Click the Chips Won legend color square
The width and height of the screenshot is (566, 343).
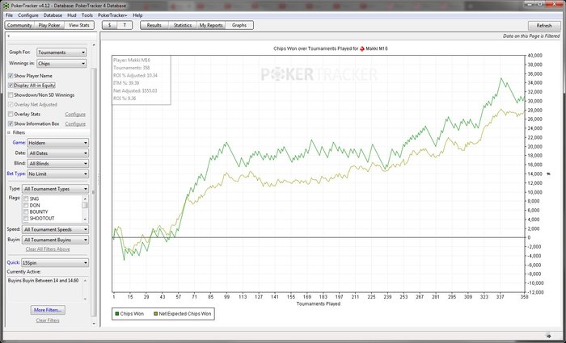point(116,314)
